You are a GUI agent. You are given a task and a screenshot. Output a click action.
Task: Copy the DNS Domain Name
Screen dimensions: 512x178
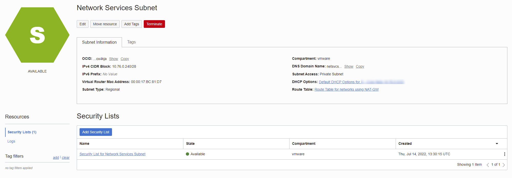click(360, 66)
